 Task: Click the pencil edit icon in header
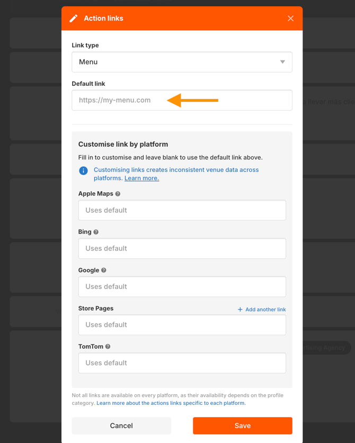pos(74,19)
